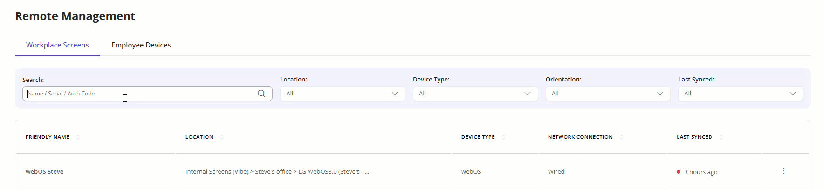Sort by Friendly Name column arrows
The width and height of the screenshot is (823, 190).
coord(78,137)
